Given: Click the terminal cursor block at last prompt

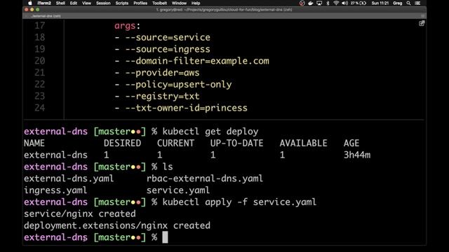Looking at the screenshot, I should [x=166, y=237].
